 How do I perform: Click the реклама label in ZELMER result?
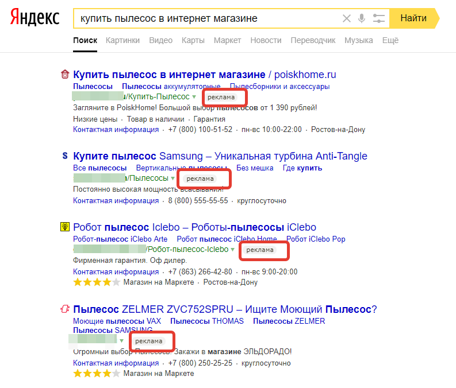click(149, 341)
